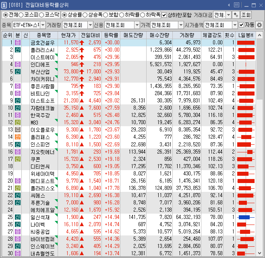The width and height of the screenshot is (265, 258).
Task: Sort by 등락률 column header
Action: [112, 35]
